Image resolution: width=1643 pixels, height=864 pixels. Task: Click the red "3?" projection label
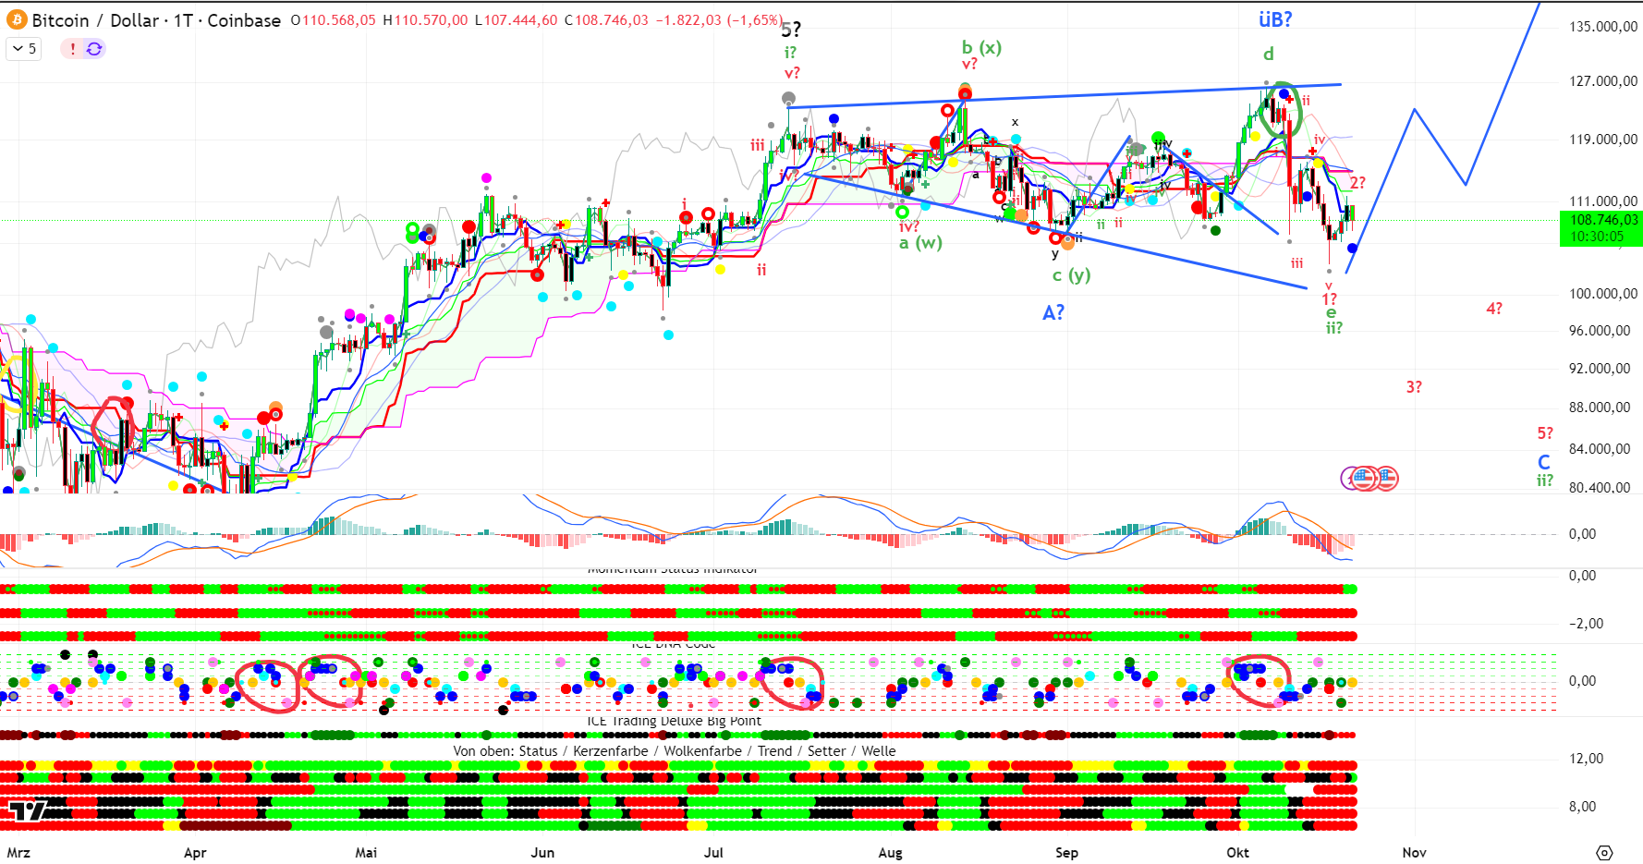(x=1414, y=387)
